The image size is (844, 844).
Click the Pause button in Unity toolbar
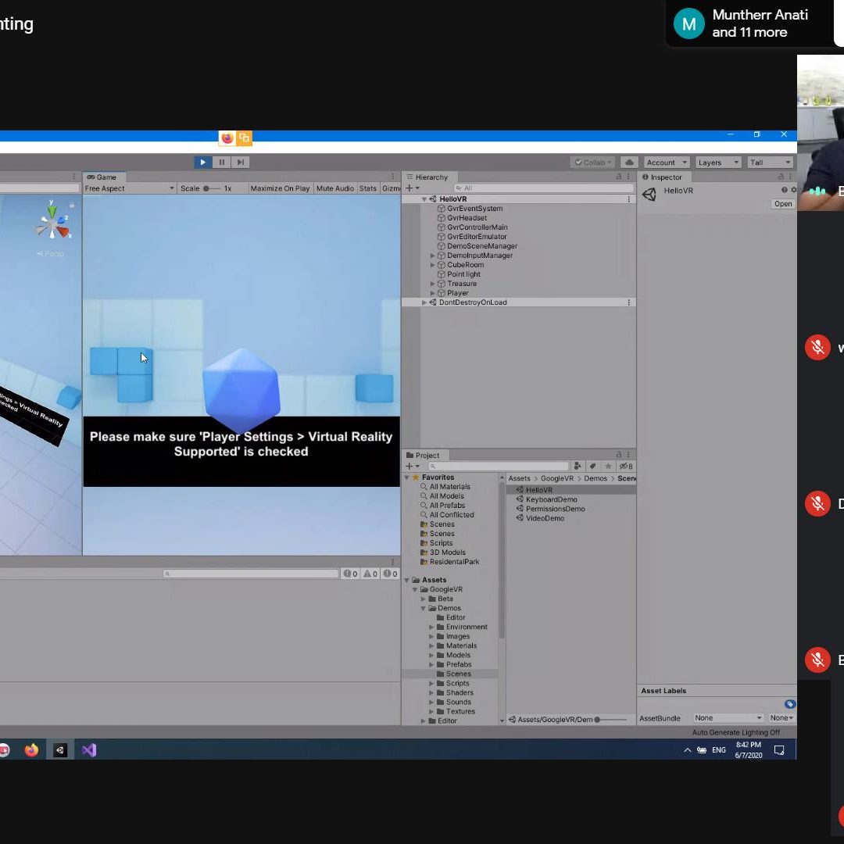pos(221,163)
